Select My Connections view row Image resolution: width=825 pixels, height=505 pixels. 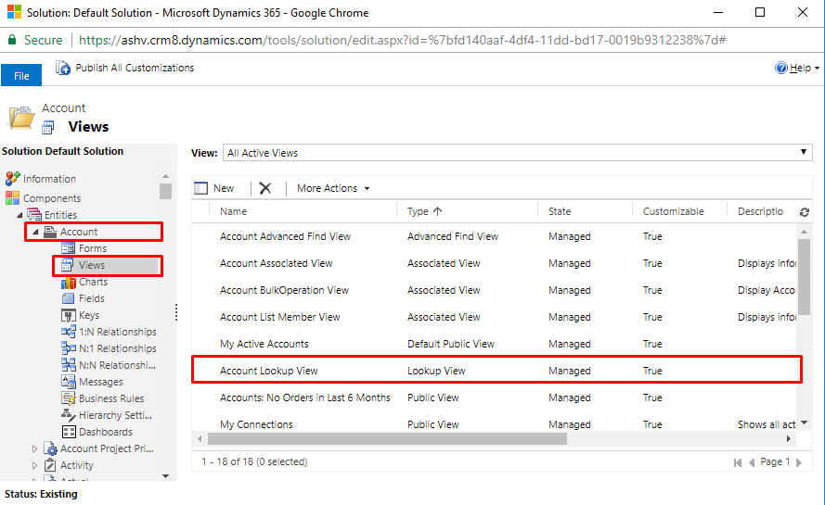click(494, 424)
